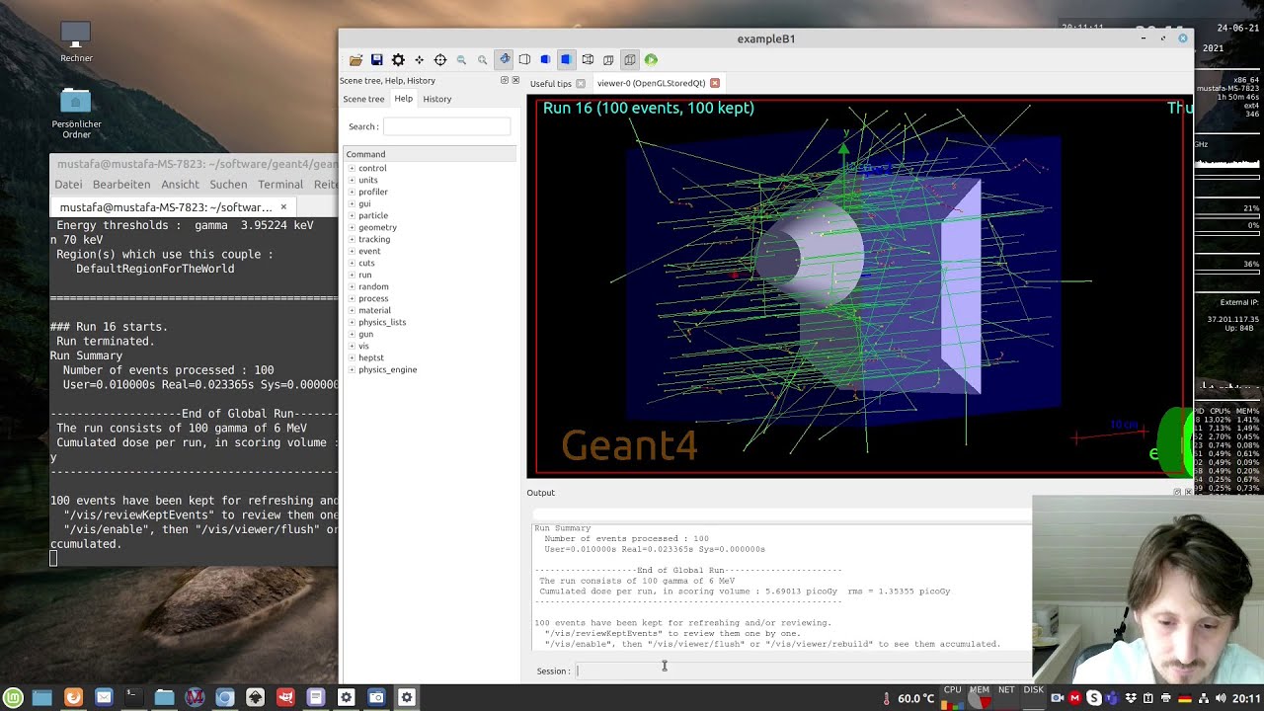Expand the run command node
1264x711 pixels.
(352, 275)
